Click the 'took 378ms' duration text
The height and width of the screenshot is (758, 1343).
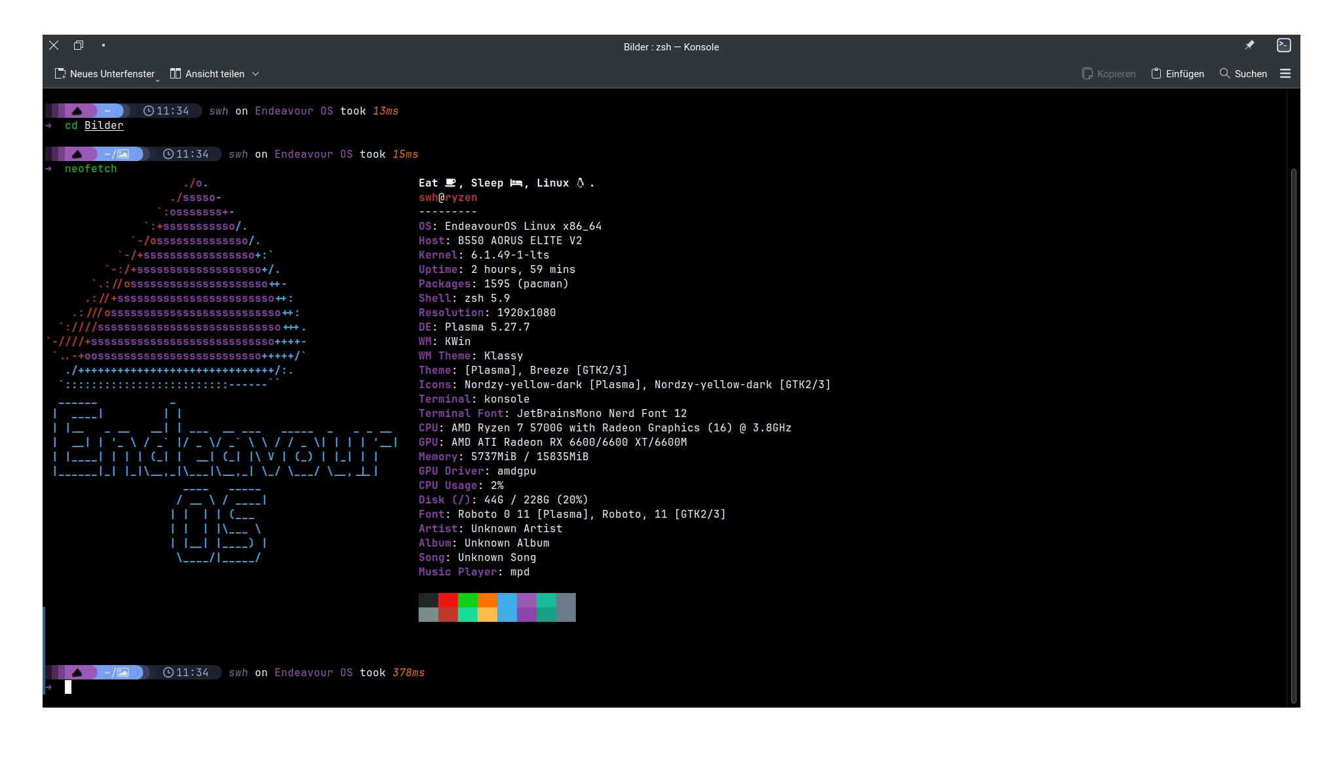392,673
